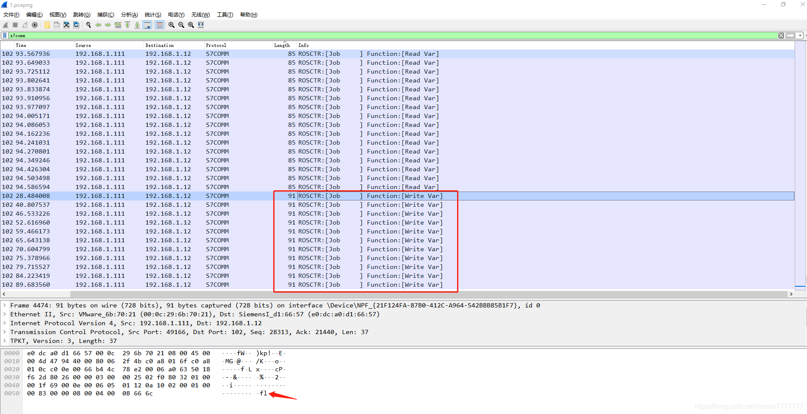This screenshot has width=807, height=414.
Task: Select packet row at time 70.604799
Action: [x=397, y=249]
